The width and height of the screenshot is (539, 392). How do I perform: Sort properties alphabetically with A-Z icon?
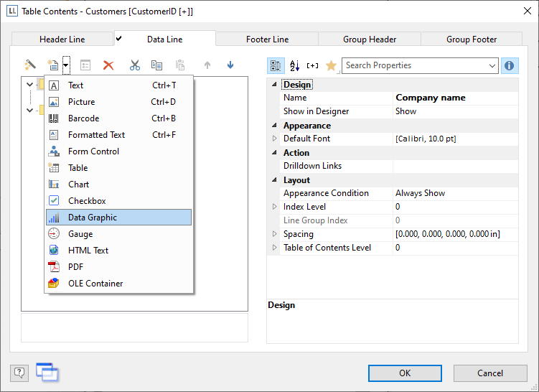point(294,66)
